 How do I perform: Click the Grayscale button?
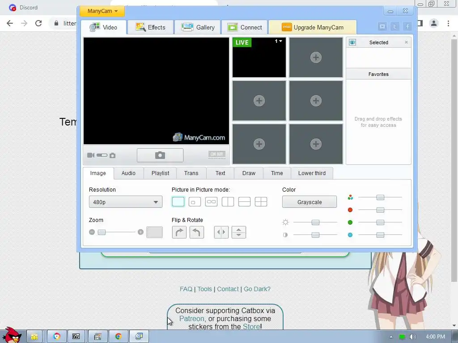click(310, 202)
